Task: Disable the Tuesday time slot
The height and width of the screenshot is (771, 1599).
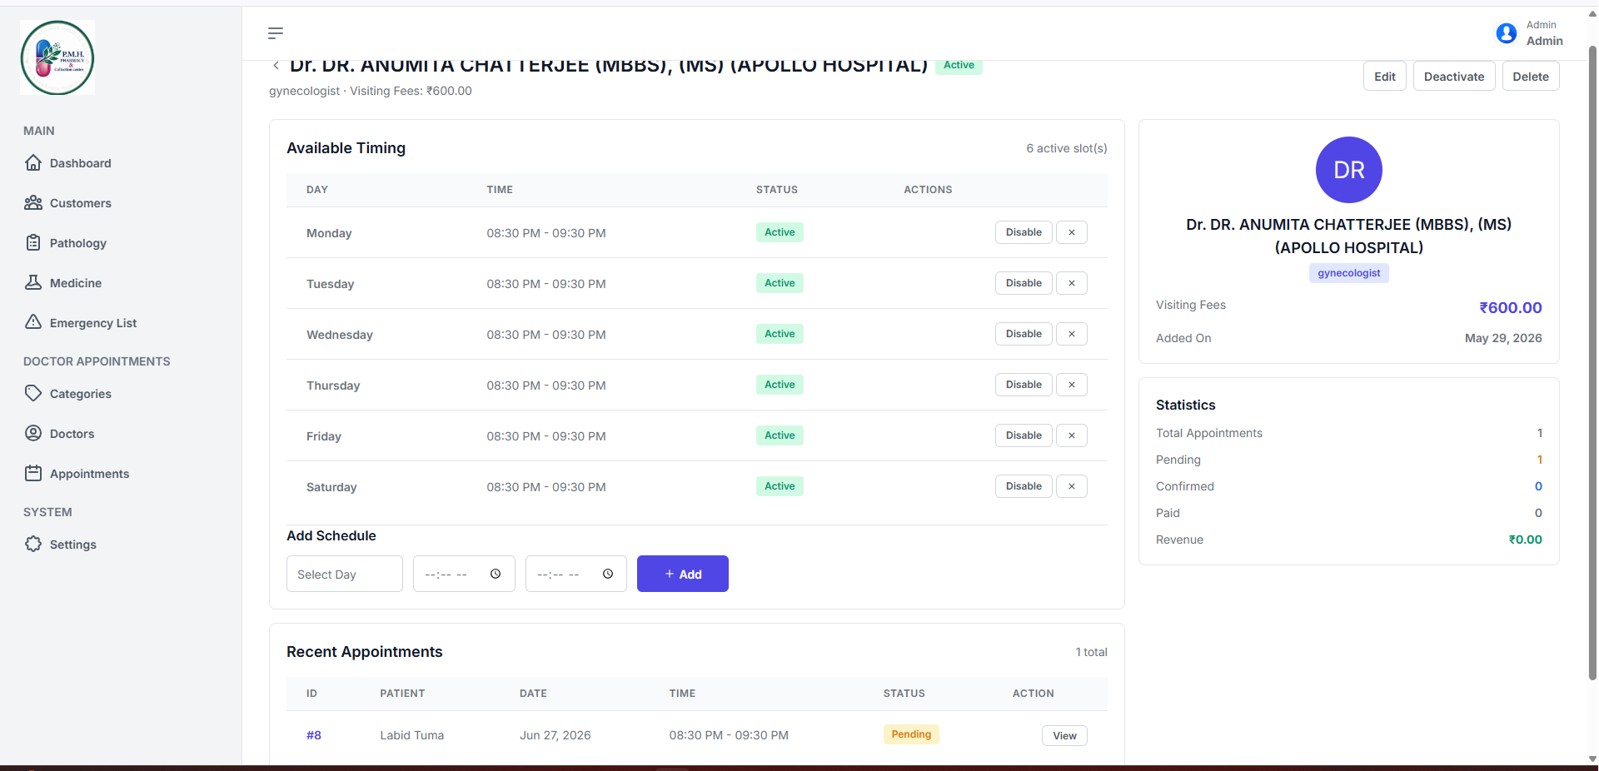Action: [x=1024, y=283]
